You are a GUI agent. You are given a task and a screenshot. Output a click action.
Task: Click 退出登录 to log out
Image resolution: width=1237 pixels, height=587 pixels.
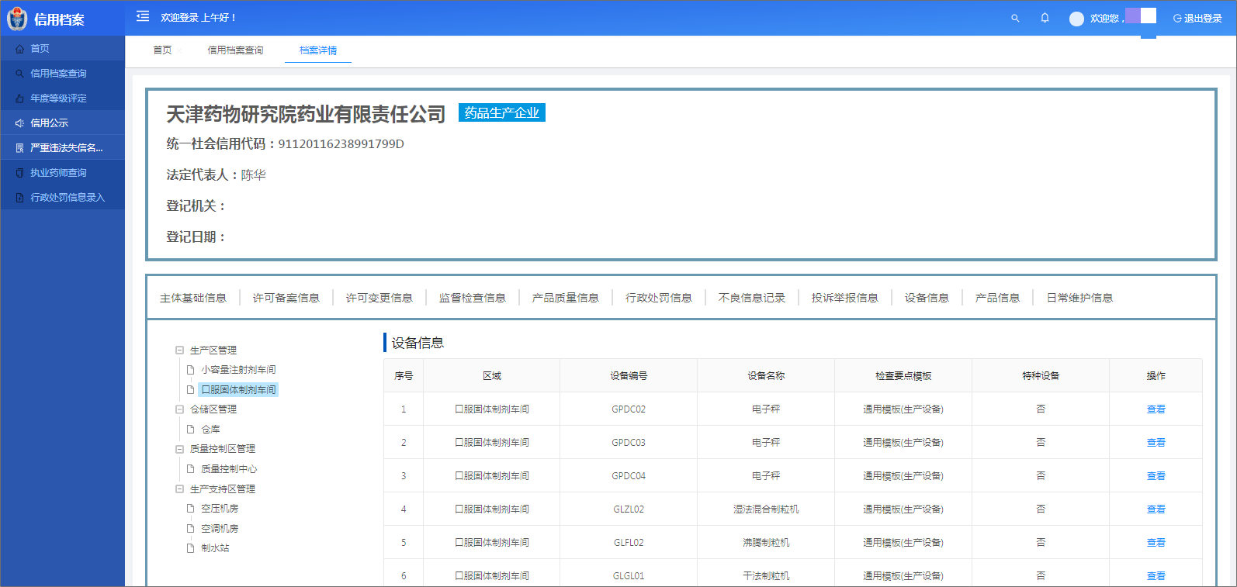click(1197, 19)
